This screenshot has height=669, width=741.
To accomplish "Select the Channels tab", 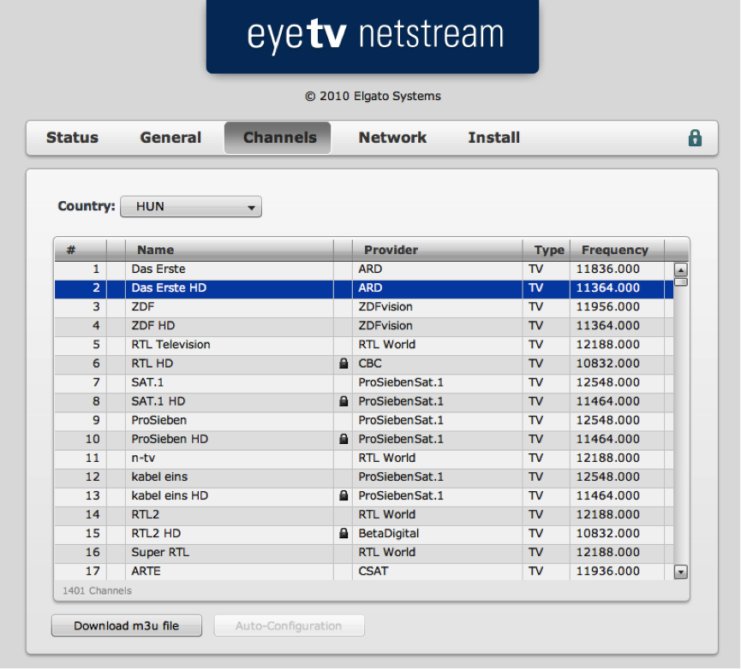I will click(278, 138).
